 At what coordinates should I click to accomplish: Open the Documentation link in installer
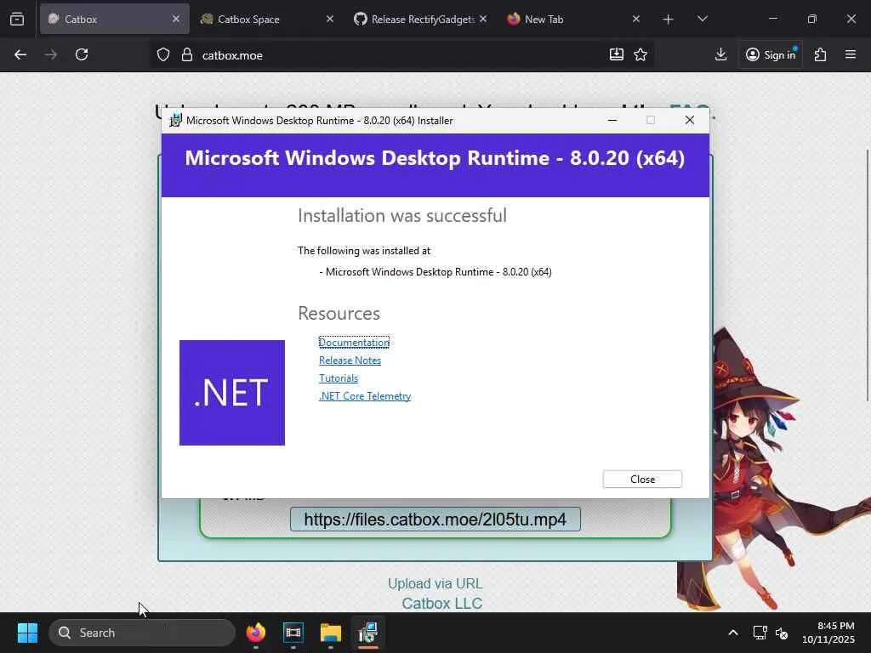point(354,343)
